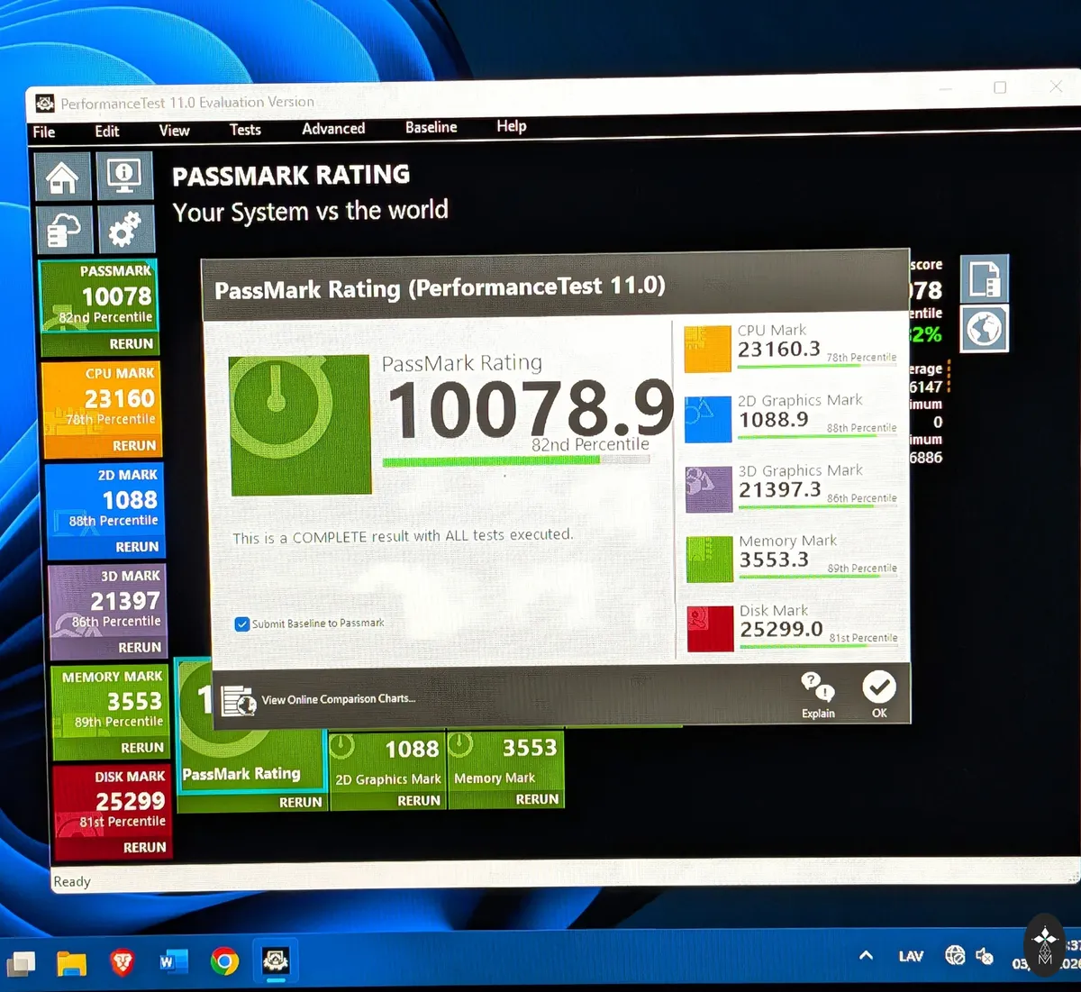This screenshot has width=1081, height=992.
Task: Click the orange CPU Mark icon in dialog
Action: tap(707, 350)
